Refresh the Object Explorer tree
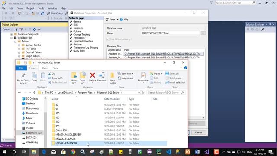Viewport: 277px width, 156px height. (x=35, y=29)
